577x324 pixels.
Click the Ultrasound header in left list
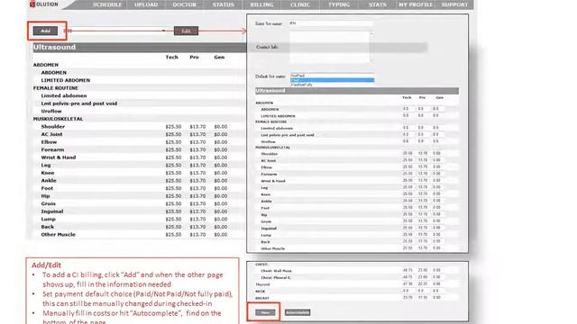54,48
